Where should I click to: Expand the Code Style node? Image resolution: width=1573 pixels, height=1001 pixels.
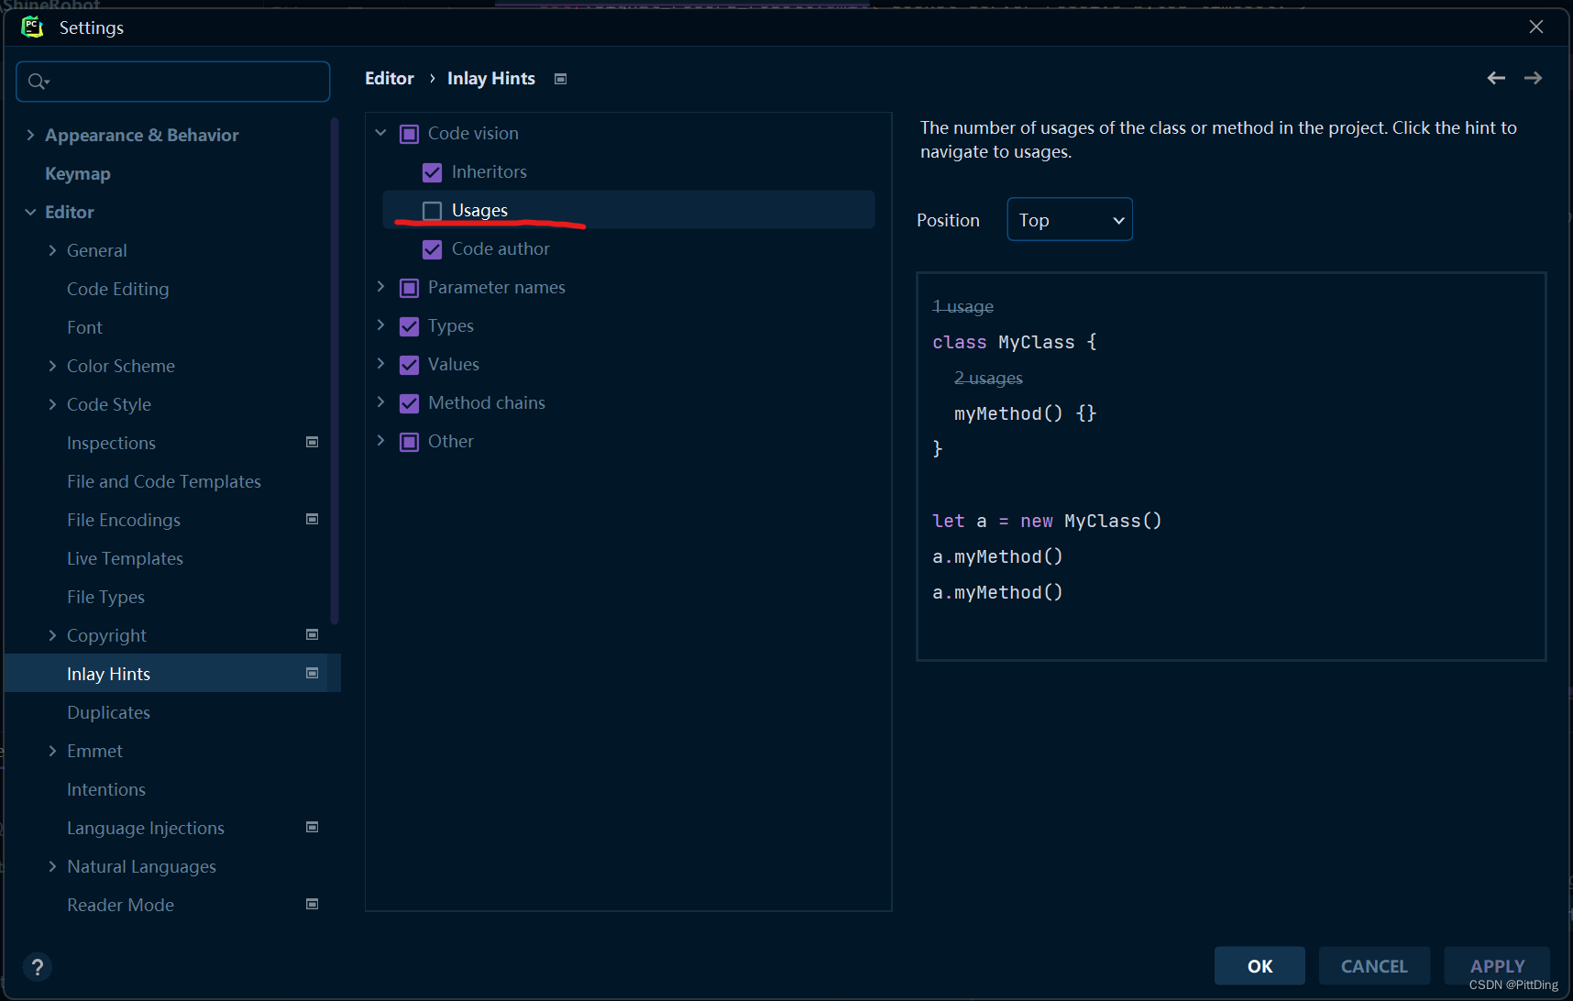pyautogui.click(x=52, y=404)
